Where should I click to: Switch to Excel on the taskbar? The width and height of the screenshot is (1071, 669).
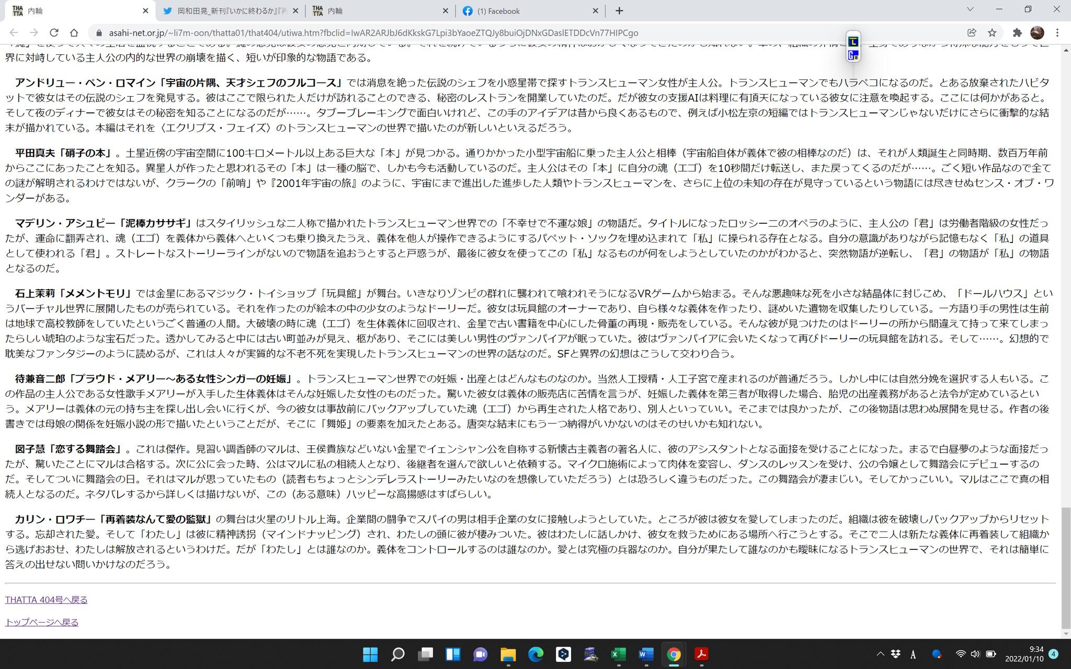point(619,654)
